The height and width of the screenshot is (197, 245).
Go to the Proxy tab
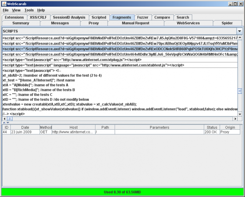coord(94,23)
